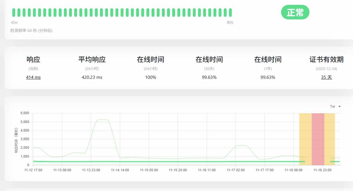Viewport: 353px width, 191px height.
Task: Click the underlined 35 天 certificate value
Action: point(326,77)
